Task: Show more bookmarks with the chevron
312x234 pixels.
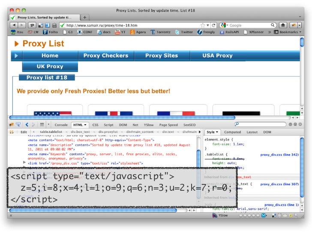Action: click(270, 32)
